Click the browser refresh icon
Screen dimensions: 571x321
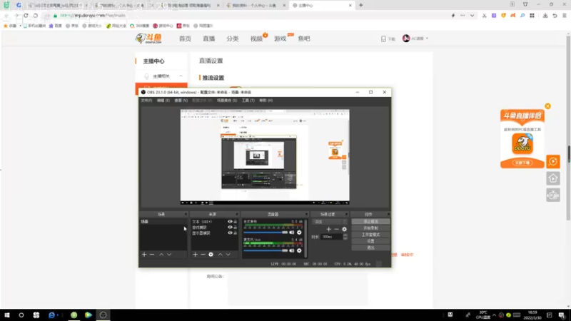[26, 16]
